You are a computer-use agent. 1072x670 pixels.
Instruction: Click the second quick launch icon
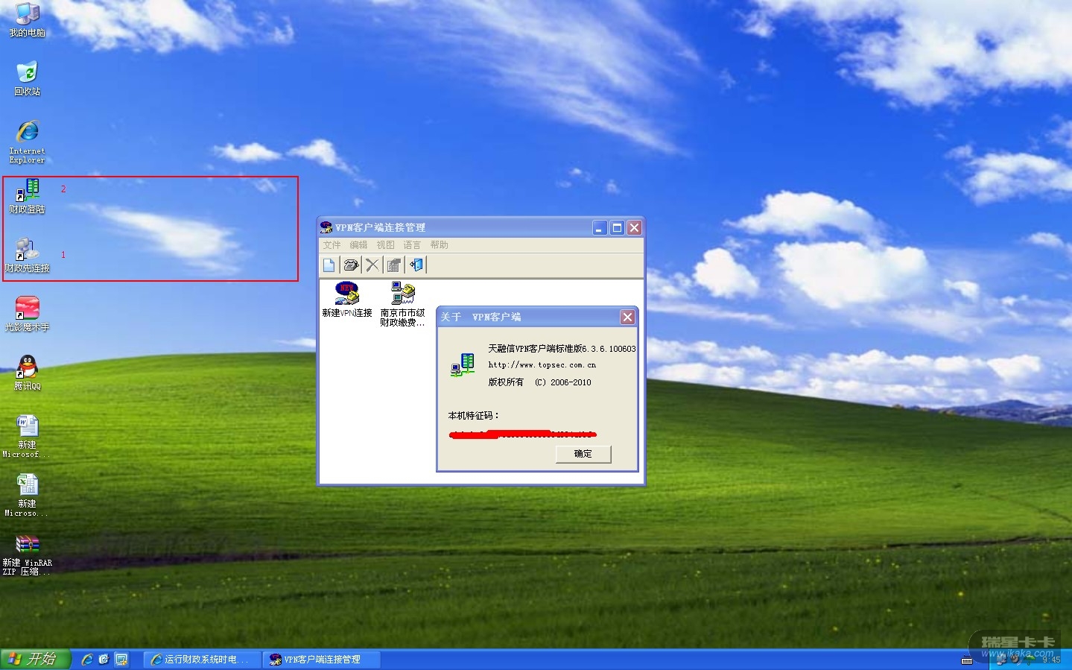(104, 660)
